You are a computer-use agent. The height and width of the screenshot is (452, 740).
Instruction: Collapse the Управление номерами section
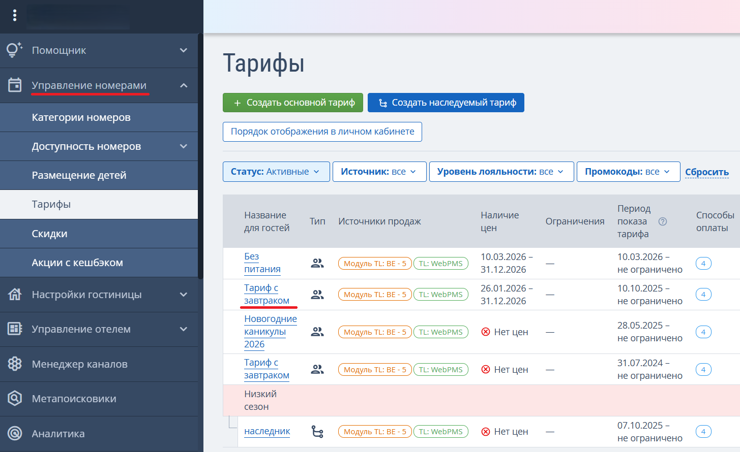pos(184,85)
